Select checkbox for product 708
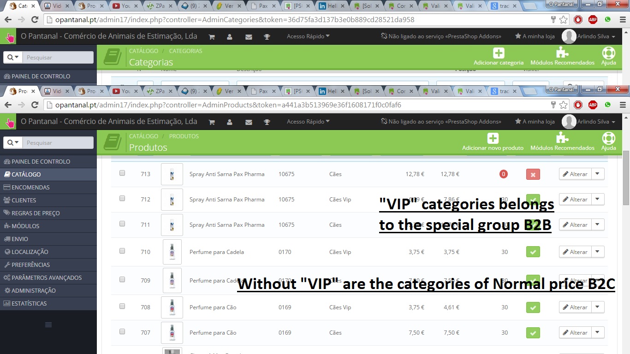 (x=122, y=306)
